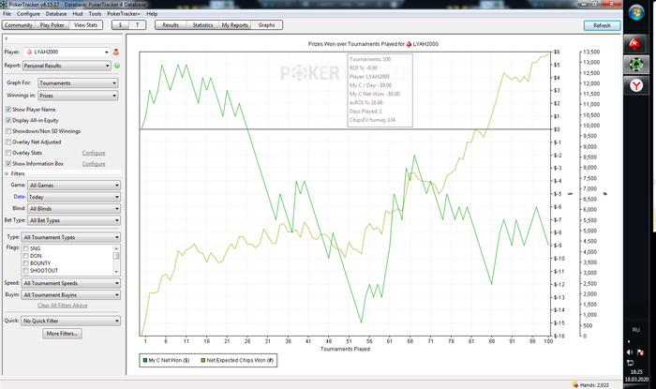Click Configure link next to Show Information Box

click(x=94, y=164)
